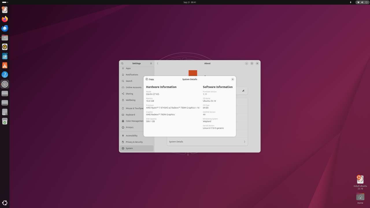The width and height of the screenshot is (370, 208).
Task: Open the App Center from the dock
Action: [x=5, y=65]
